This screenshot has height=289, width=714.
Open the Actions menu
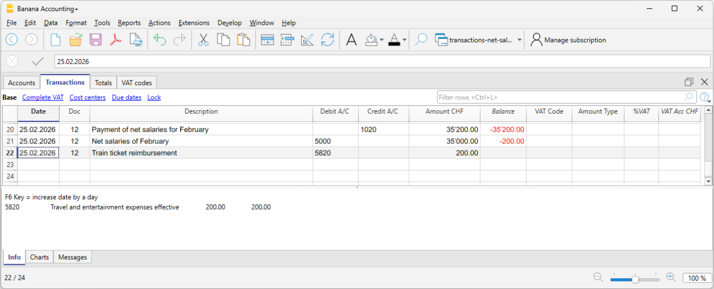(x=159, y=23)
